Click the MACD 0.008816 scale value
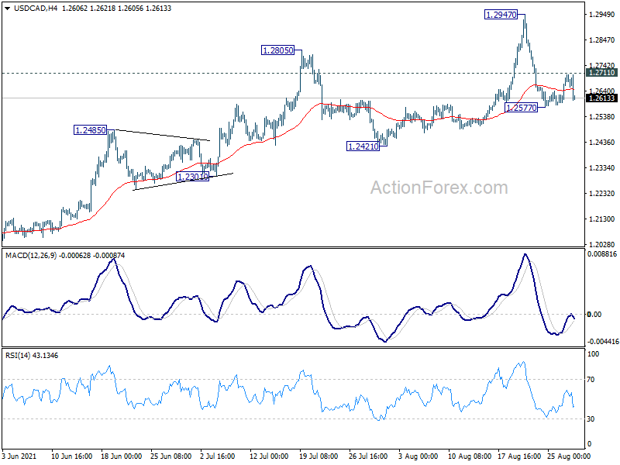Screen dimensions: 620x465 pos(602,254)
